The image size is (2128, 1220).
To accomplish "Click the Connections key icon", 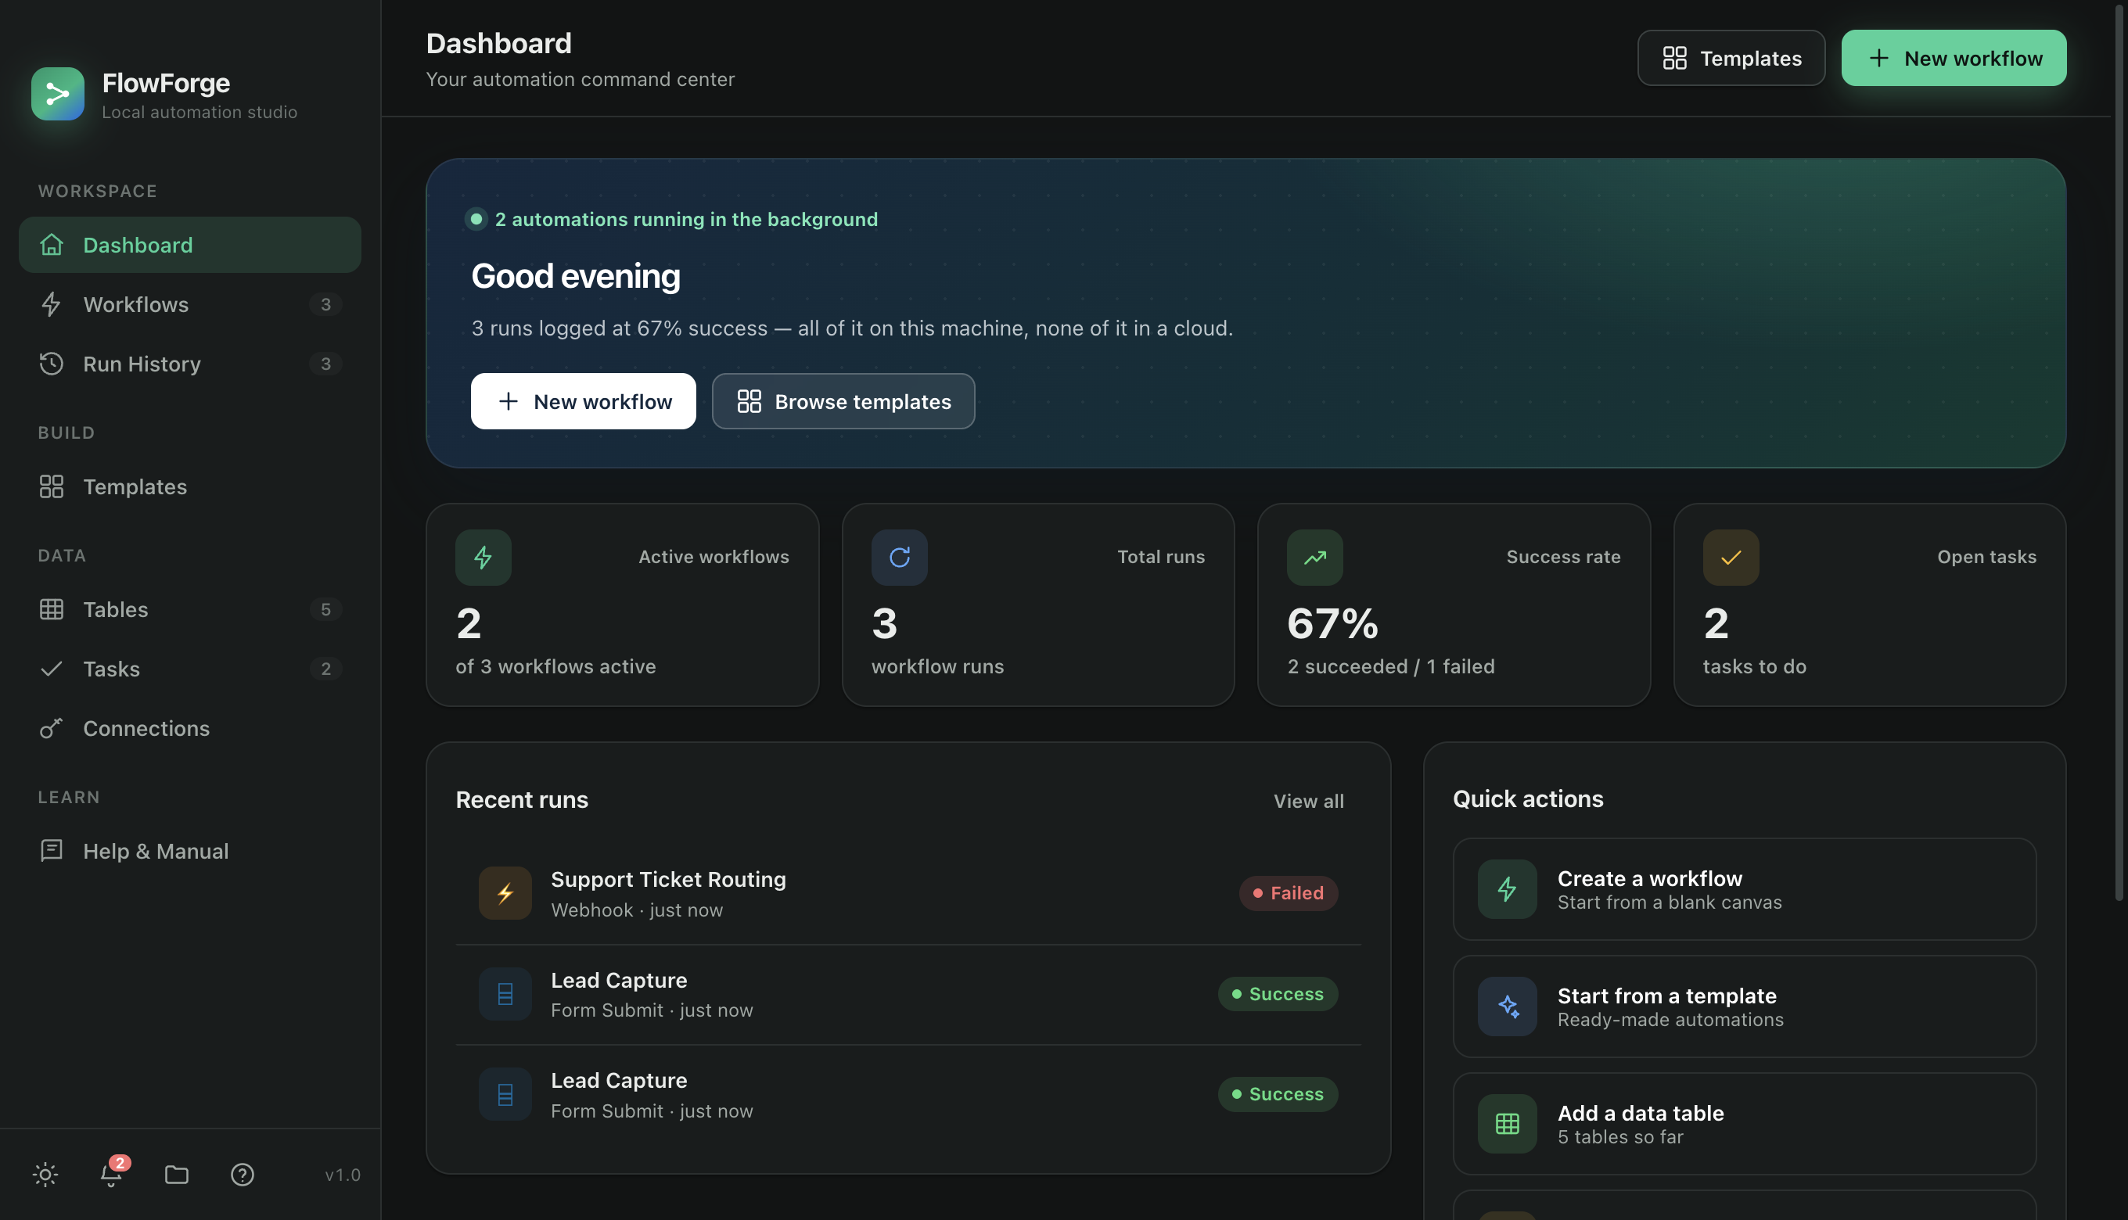I will (51, 728).
